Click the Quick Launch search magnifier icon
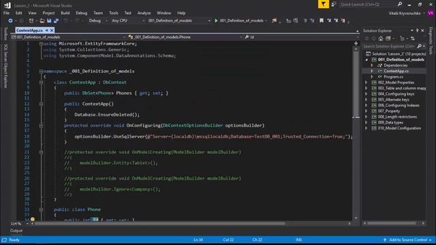 pyautogui.click(x=400, y=4)
